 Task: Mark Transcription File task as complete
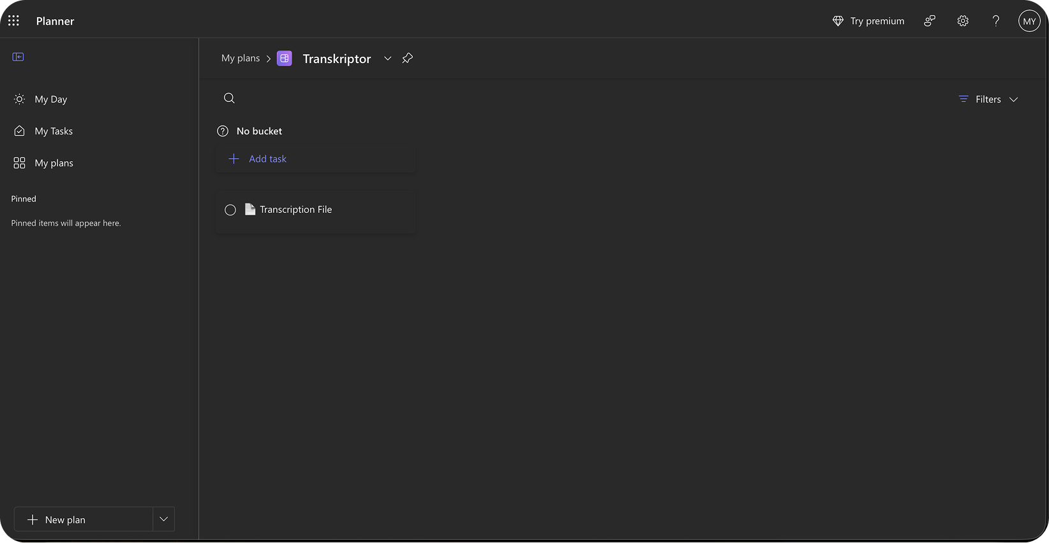(x=230, y=210)
